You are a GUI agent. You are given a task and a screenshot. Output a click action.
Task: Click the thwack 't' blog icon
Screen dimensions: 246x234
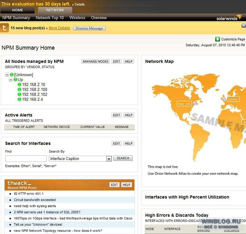click(x=4, y=28)
